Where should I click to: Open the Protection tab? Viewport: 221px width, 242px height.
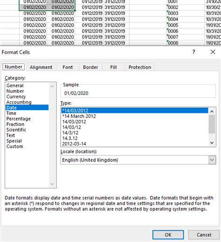pyautogui.click(x=140, y=67)
